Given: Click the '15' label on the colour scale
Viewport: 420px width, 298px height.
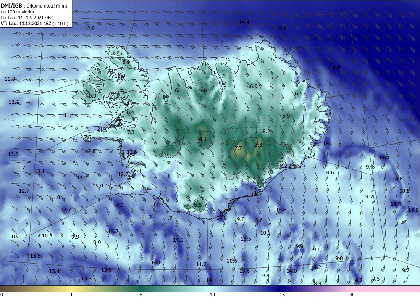Looking at the screenshot, I should (282, 295).
